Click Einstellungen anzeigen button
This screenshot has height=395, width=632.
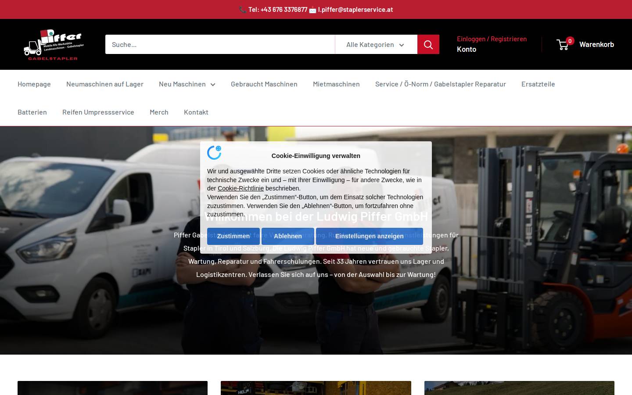click(x=370, y=236)
